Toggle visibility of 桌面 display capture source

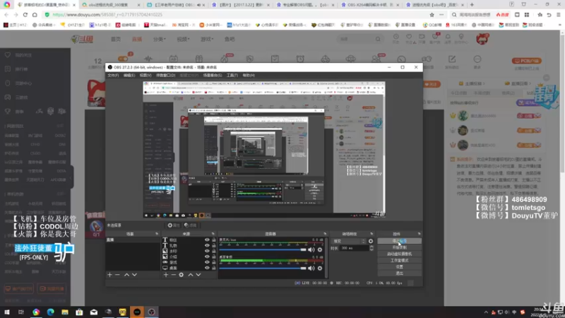pos(207,268)
